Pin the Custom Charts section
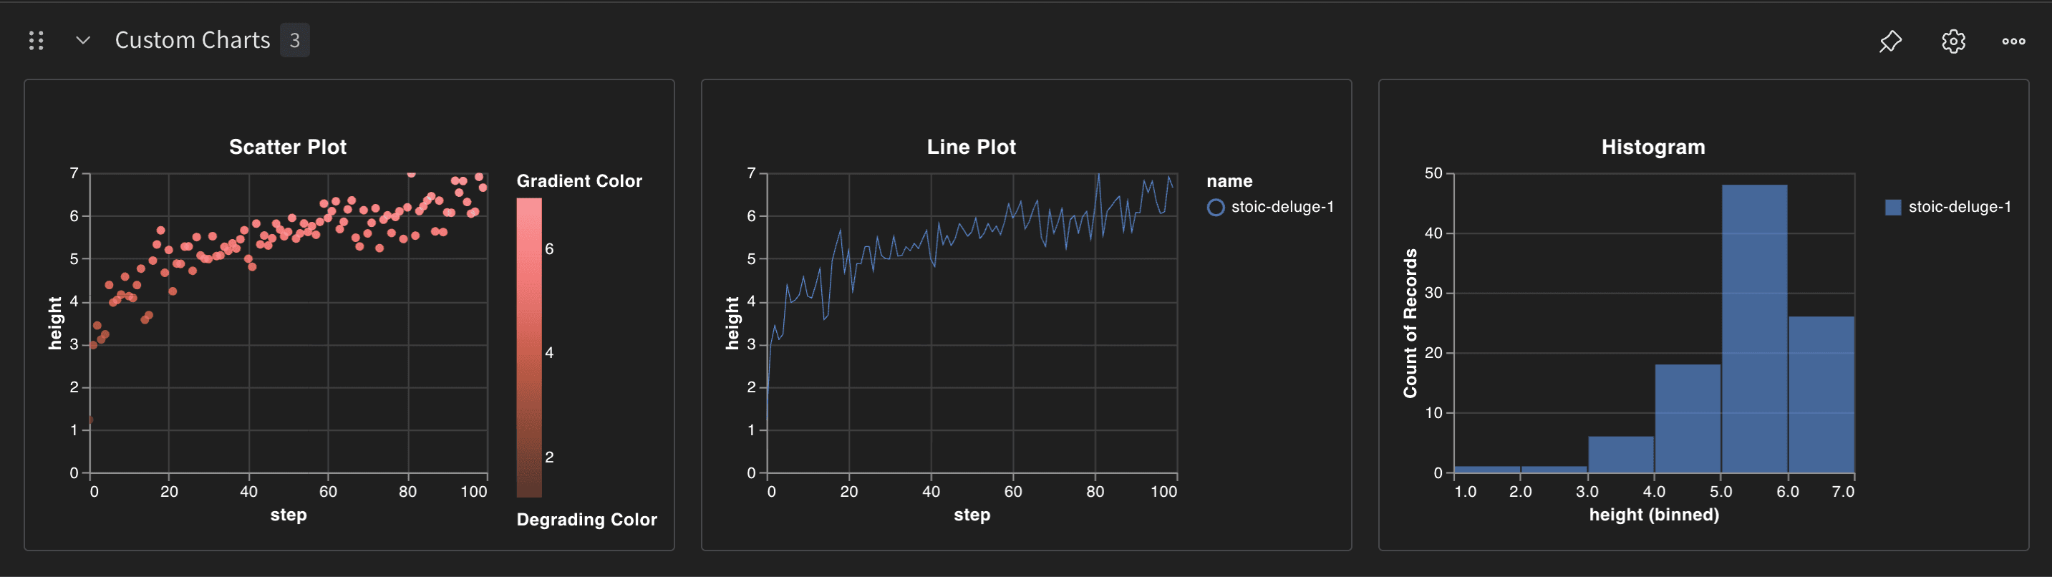The height and width of the screenshot is (577, 2052). 1890,42
